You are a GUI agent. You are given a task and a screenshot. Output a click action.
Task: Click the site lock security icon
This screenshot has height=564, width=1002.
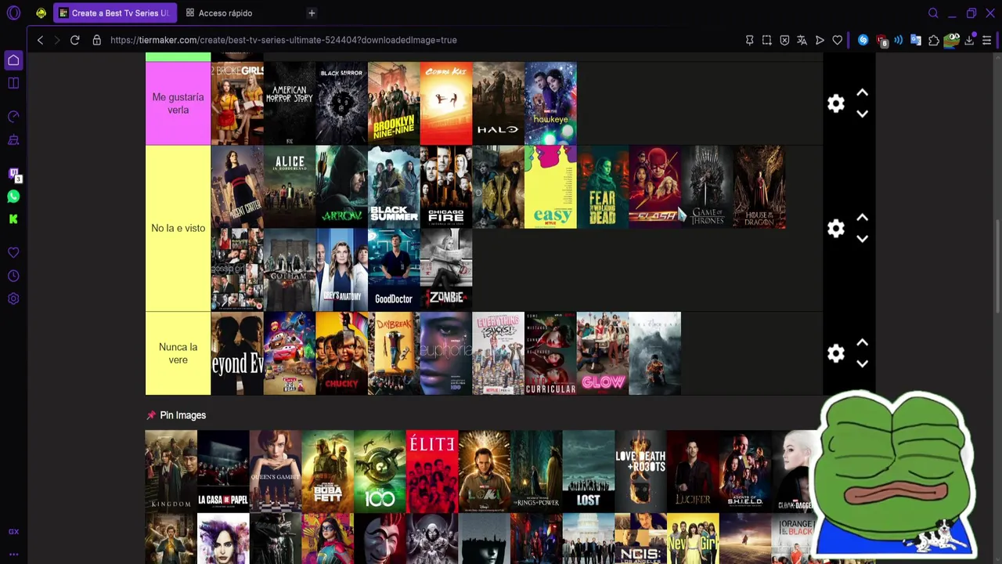point(97,40)
